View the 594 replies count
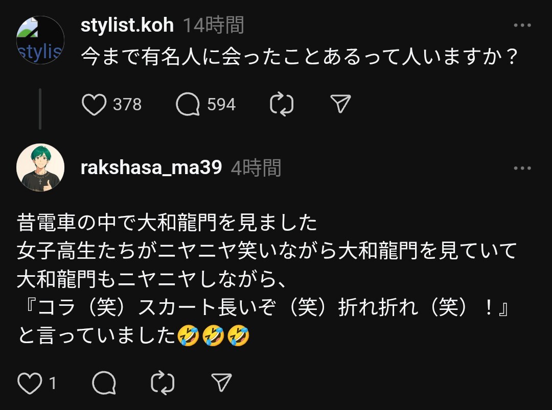This screenshot has height=410, width=552. (221, 105)
